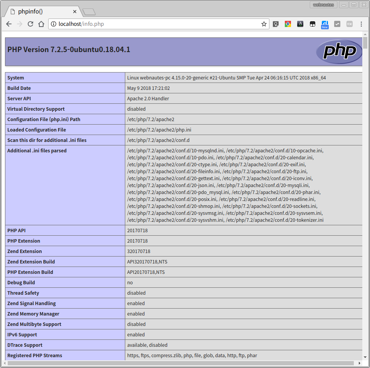This screenshot has height=368, width=370.
Task: Click vertical scrollbar down arrow
Action: pyautogui.click(x=365, y=357)
